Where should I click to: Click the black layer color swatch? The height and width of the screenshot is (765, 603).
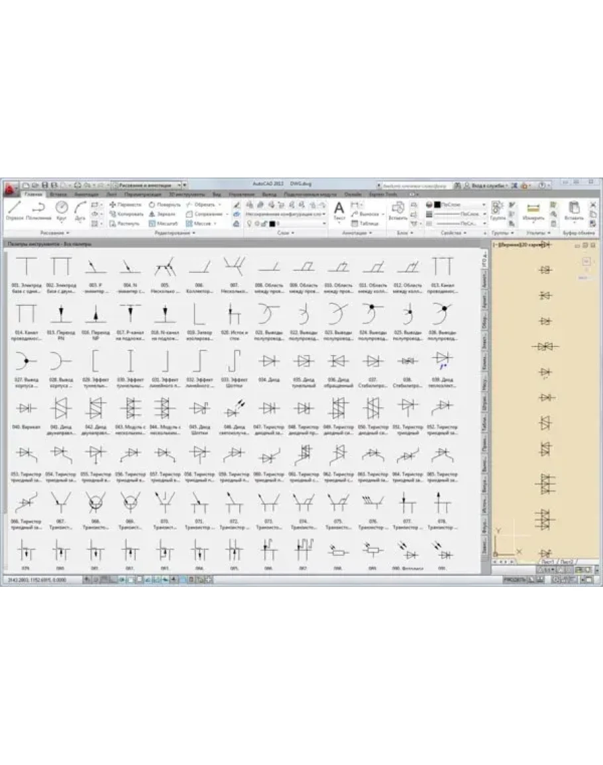coord(272,224)
